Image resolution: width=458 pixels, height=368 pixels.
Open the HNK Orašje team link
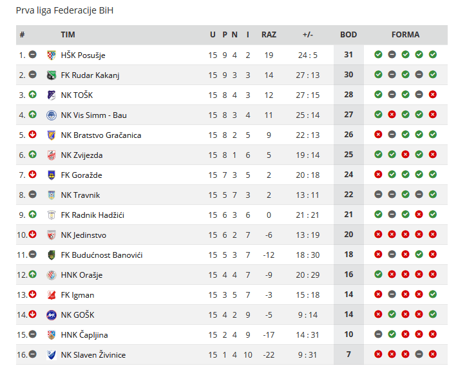(x=82, y=275)
